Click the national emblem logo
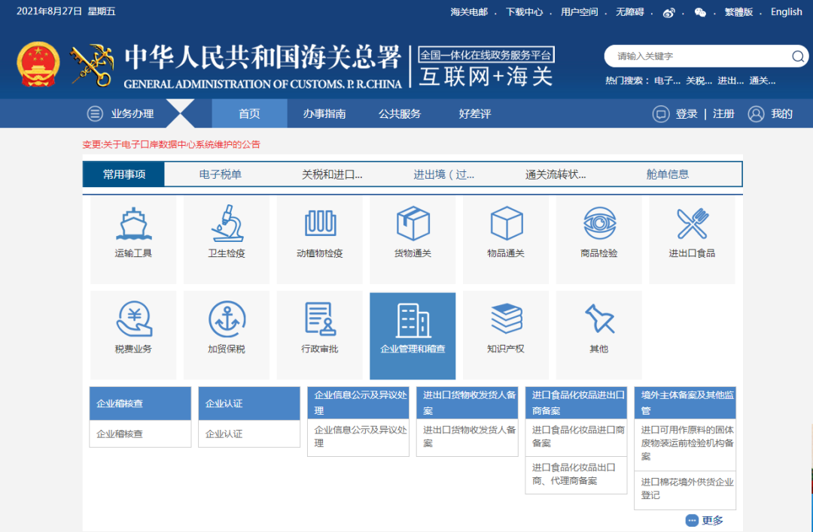Image resolution: width=813 pixels, height=532 pixels. [38, 64]
